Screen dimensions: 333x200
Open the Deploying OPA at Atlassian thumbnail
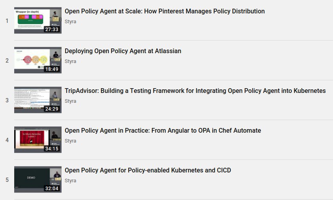(38, 60)
